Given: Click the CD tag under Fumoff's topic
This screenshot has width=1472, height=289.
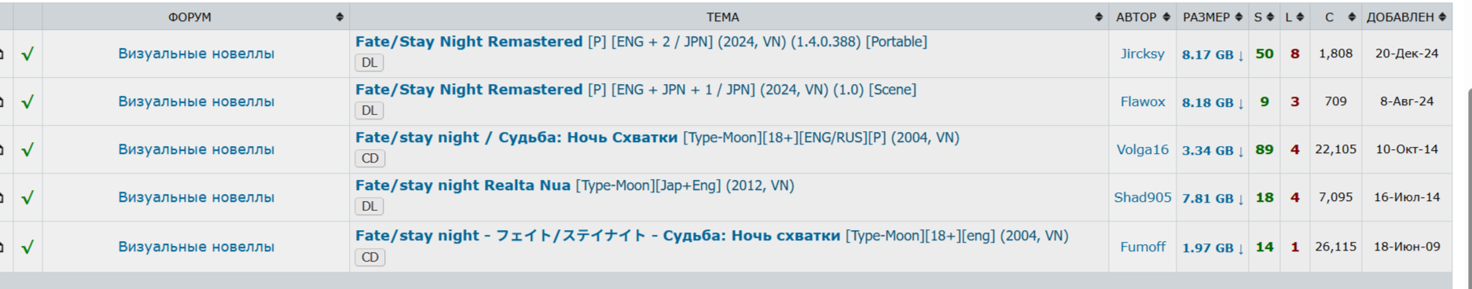Looking at the screenshot, I should click(369, 257).
